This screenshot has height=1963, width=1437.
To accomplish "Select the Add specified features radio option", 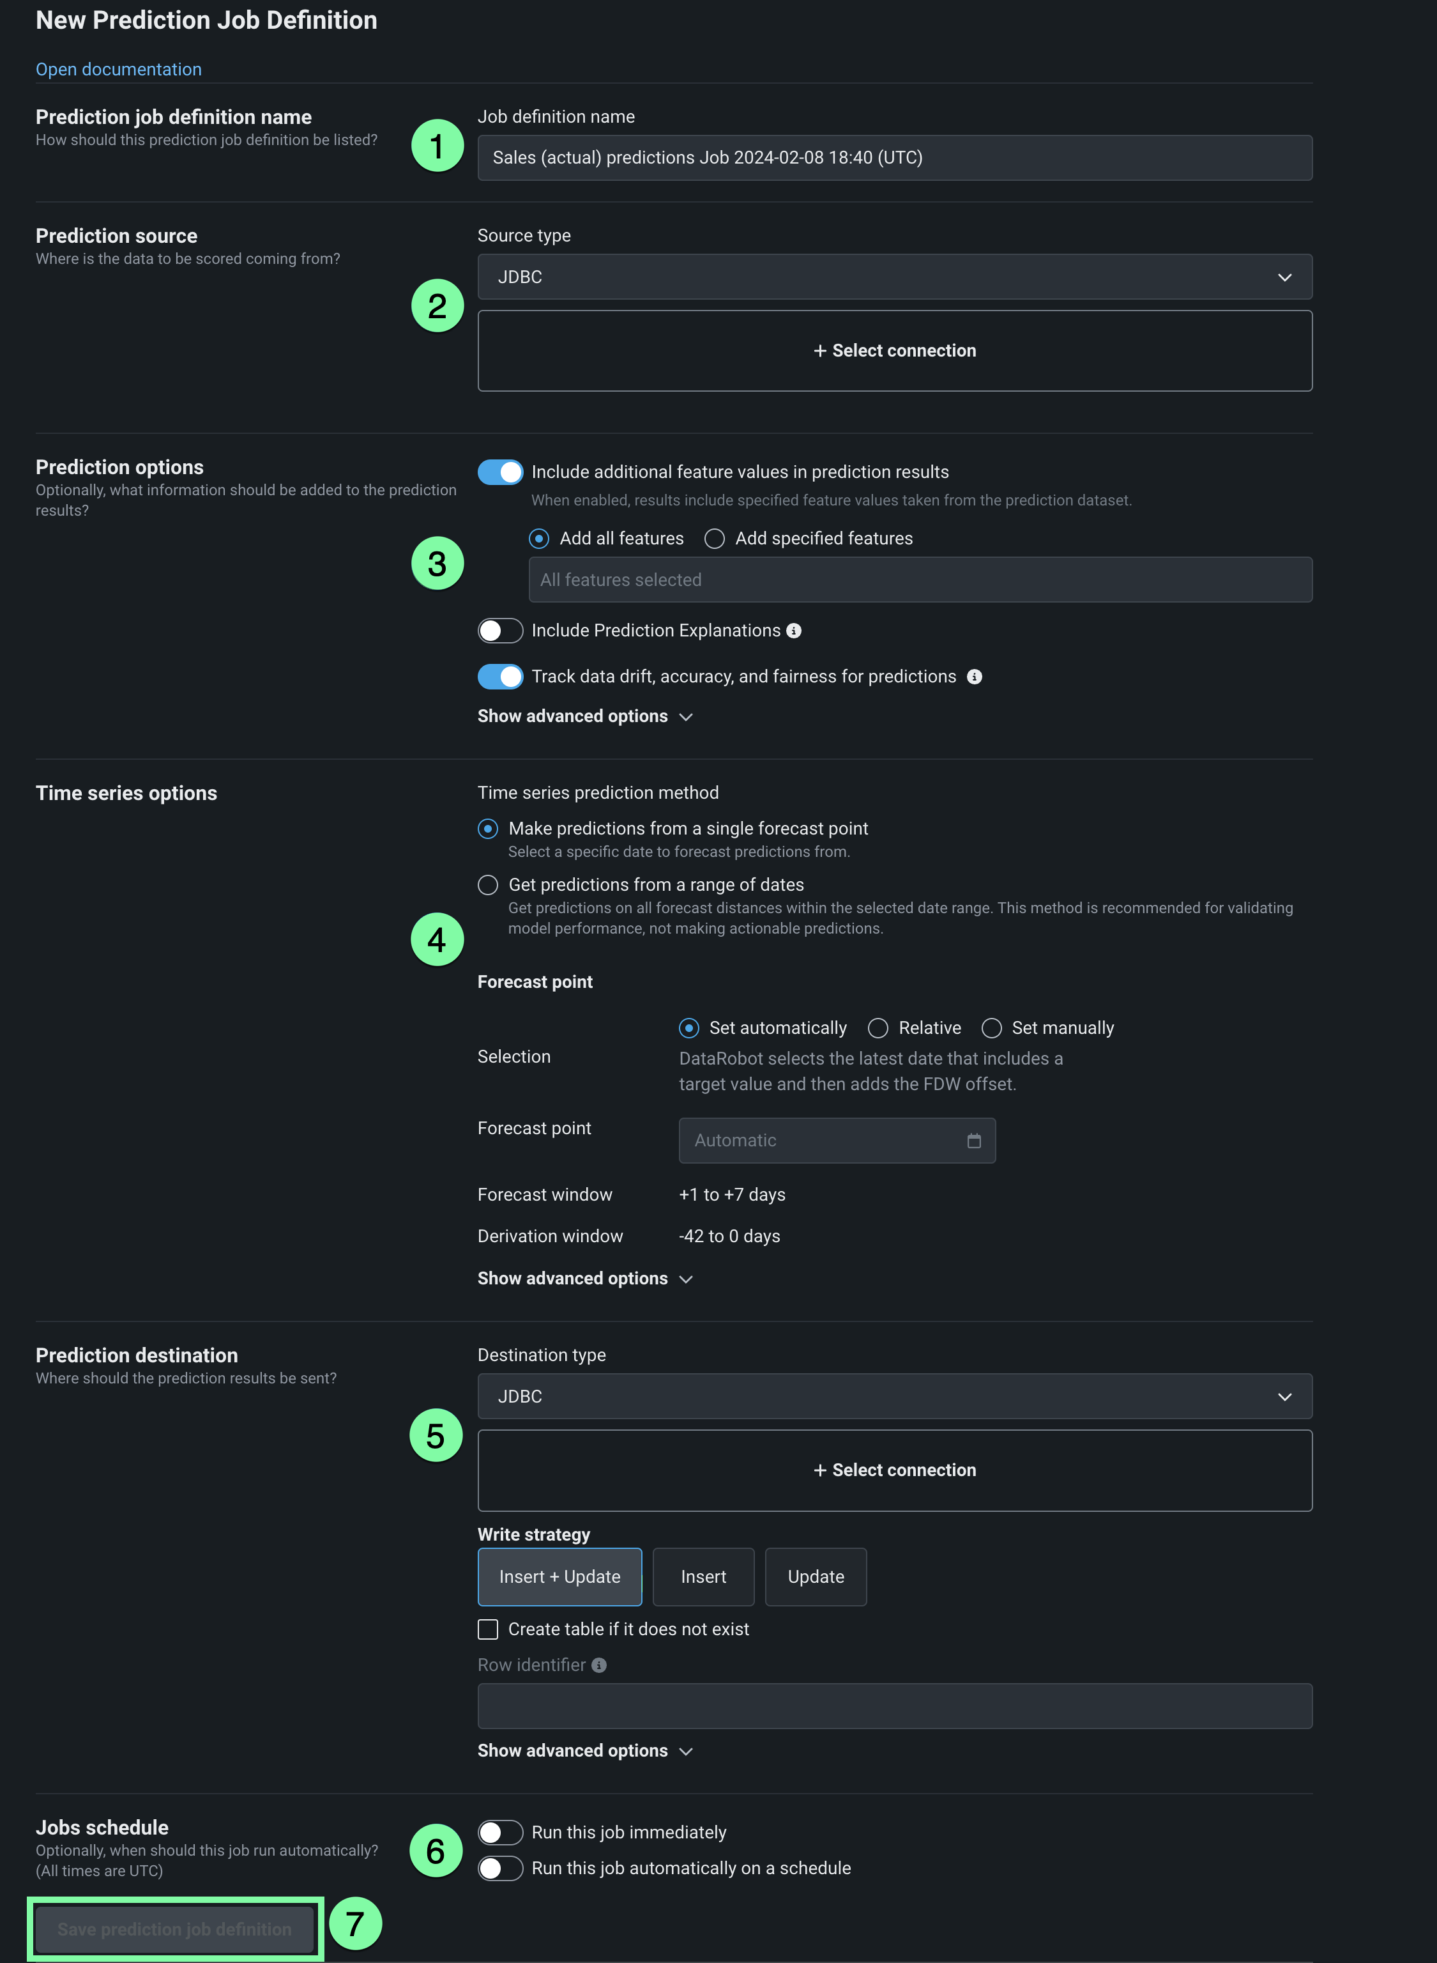I will 714,539.
